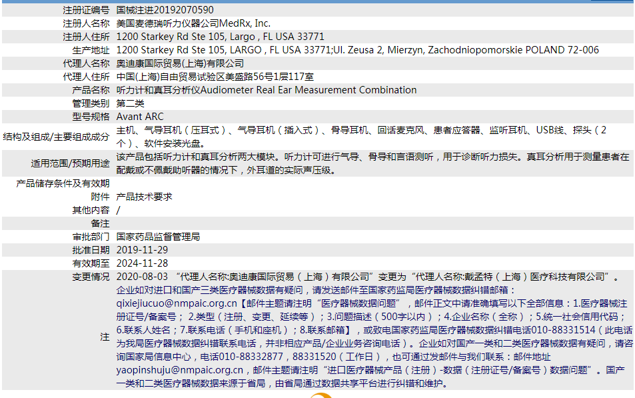635x398 pixels.
Task: Click the intended use text starting 该产品包括听力计
Action: [x=373, y=163]
